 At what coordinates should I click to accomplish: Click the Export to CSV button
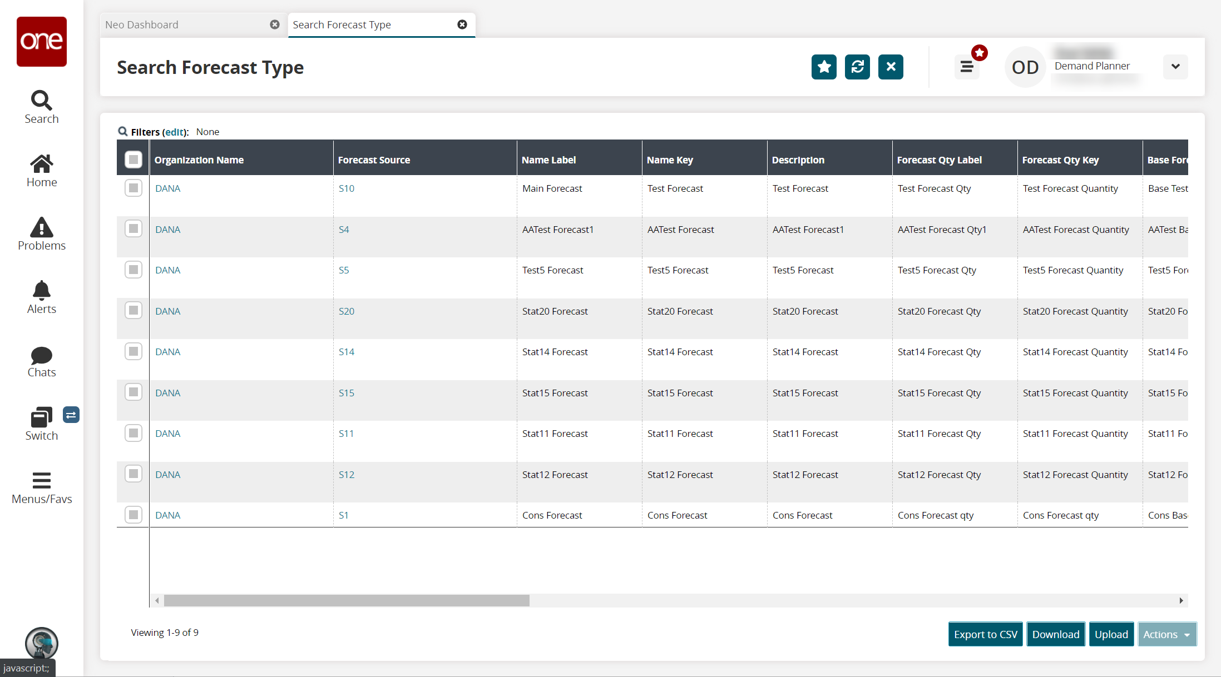click(985, 634)
